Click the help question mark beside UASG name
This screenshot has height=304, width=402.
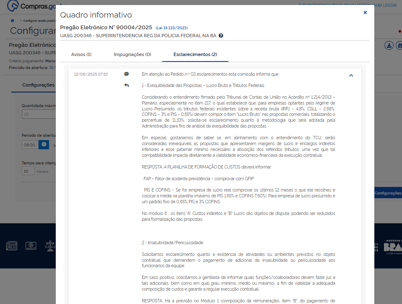(x=221, y=36)
